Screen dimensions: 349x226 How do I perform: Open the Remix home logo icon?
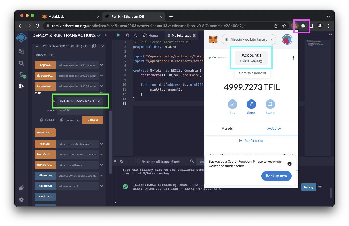pyautogui.click(x=21, y=38)
